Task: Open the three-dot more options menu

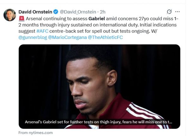Action: [177, 12]
